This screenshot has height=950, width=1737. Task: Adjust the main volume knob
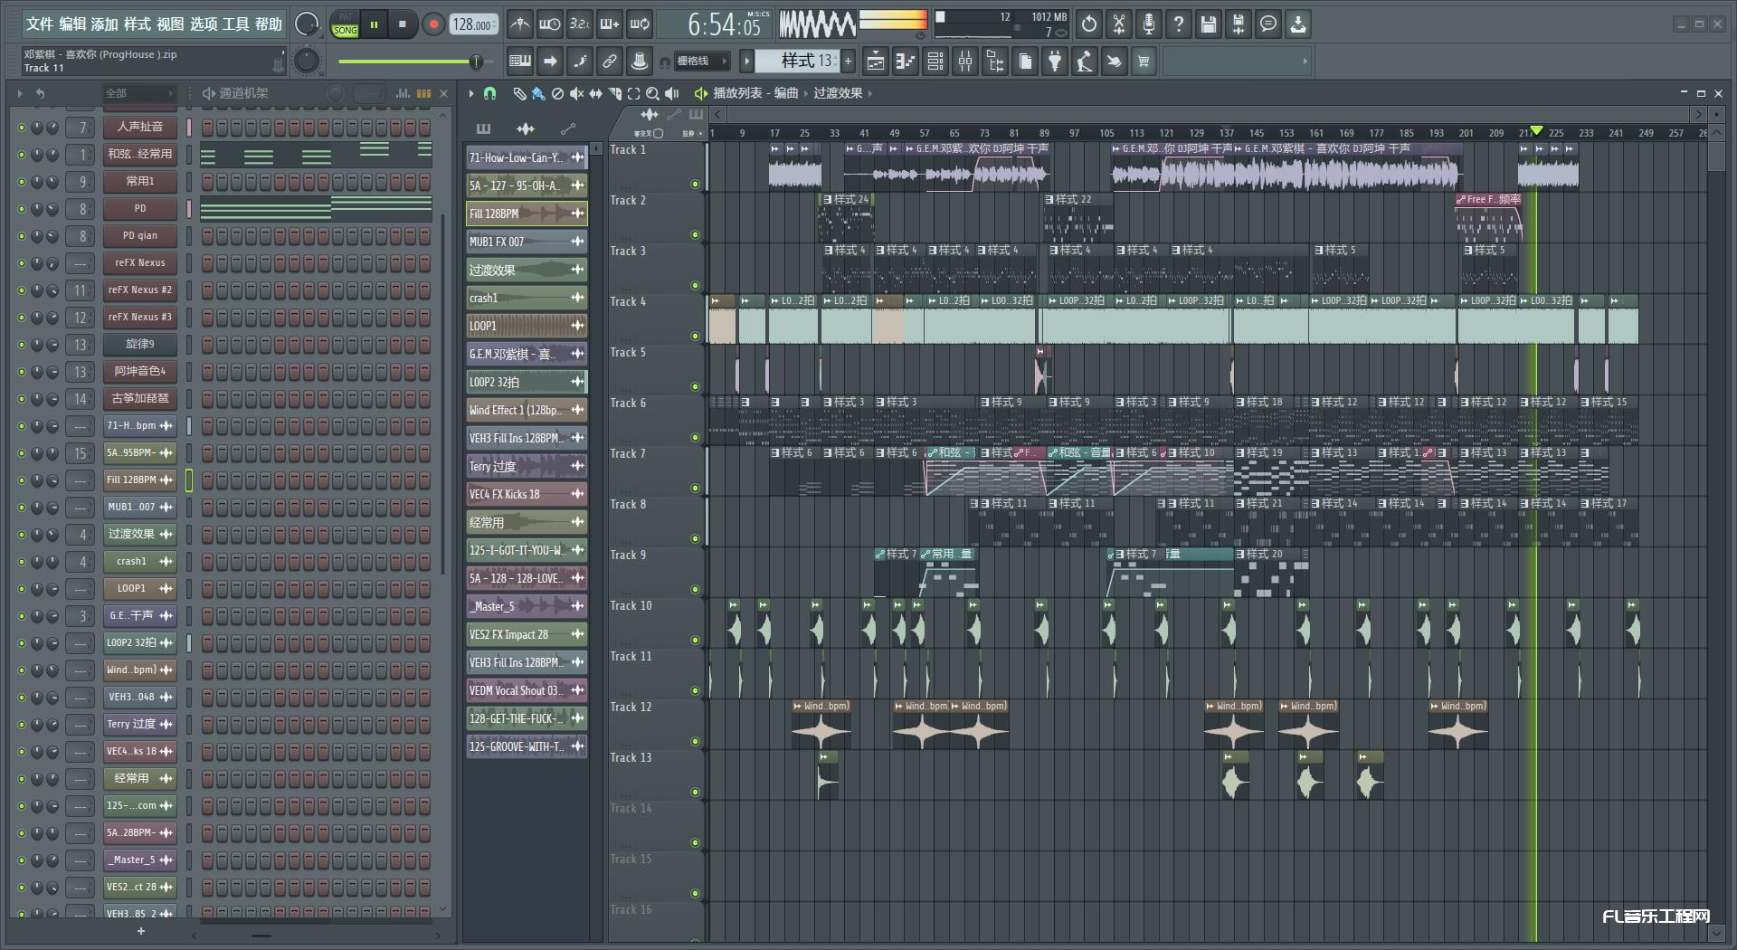(307, 24)
